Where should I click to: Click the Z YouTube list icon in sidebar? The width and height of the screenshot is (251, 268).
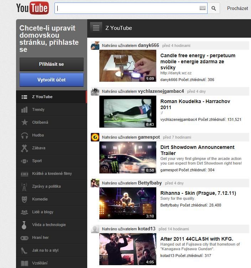point(24,97)
